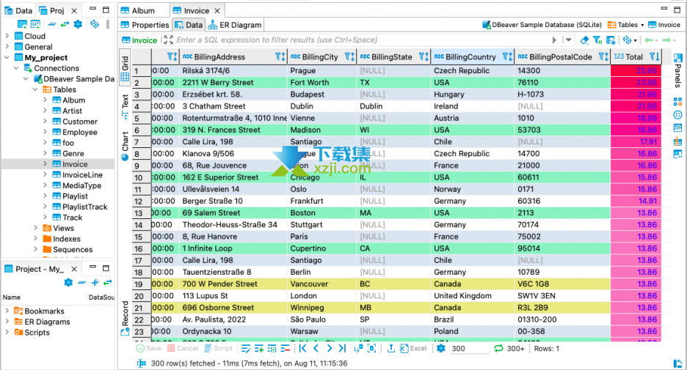This screenshot has height=370, width=687.
Task: Click the green refresh icon next to 300+
Action: (498, 349)
